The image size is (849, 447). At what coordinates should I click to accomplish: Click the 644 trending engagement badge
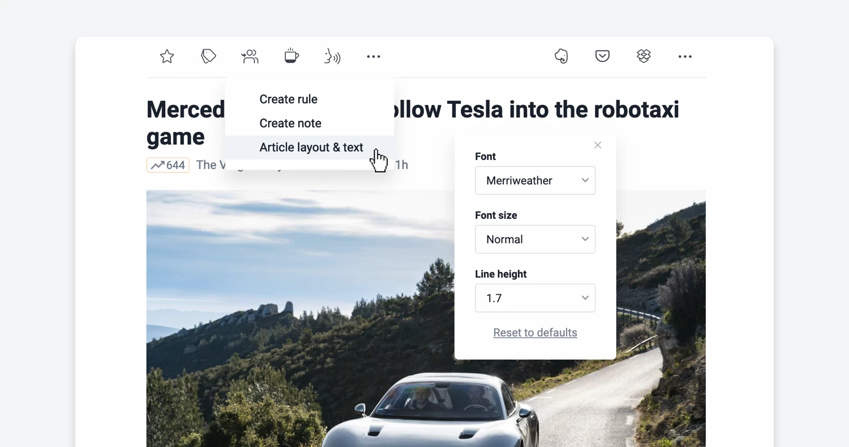click(168, 164)
